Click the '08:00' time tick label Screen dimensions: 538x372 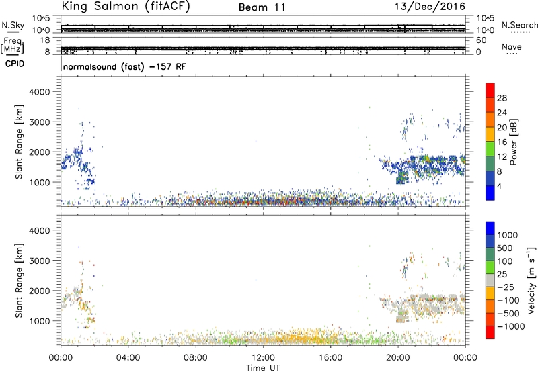pos(196,358)
